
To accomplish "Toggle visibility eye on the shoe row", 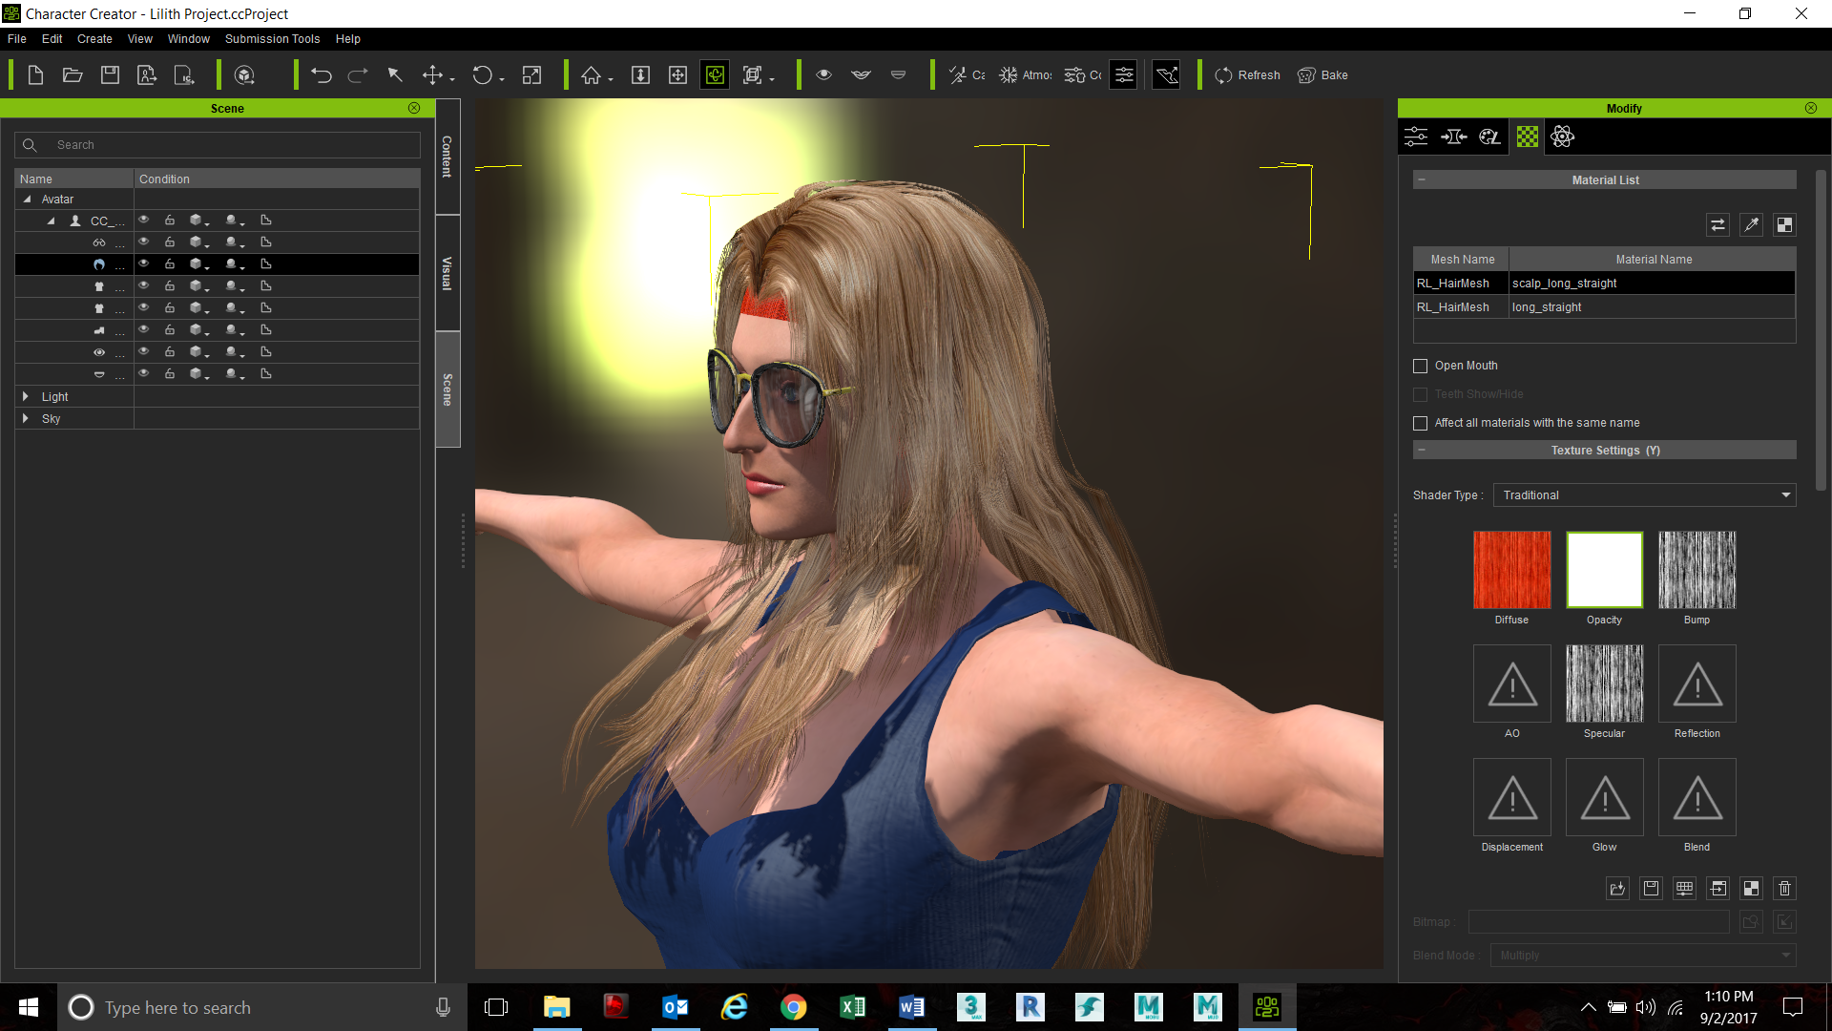I will click(x=144, y=330).
